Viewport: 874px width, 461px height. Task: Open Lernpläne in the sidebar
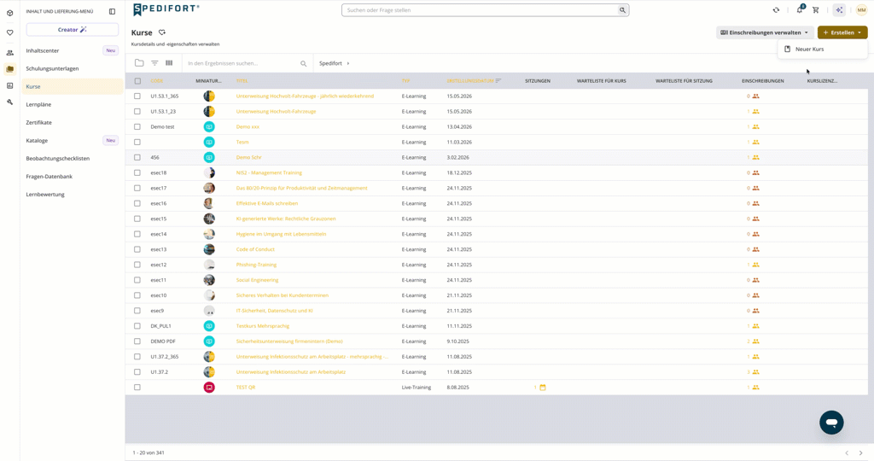(x=38, y=104)
